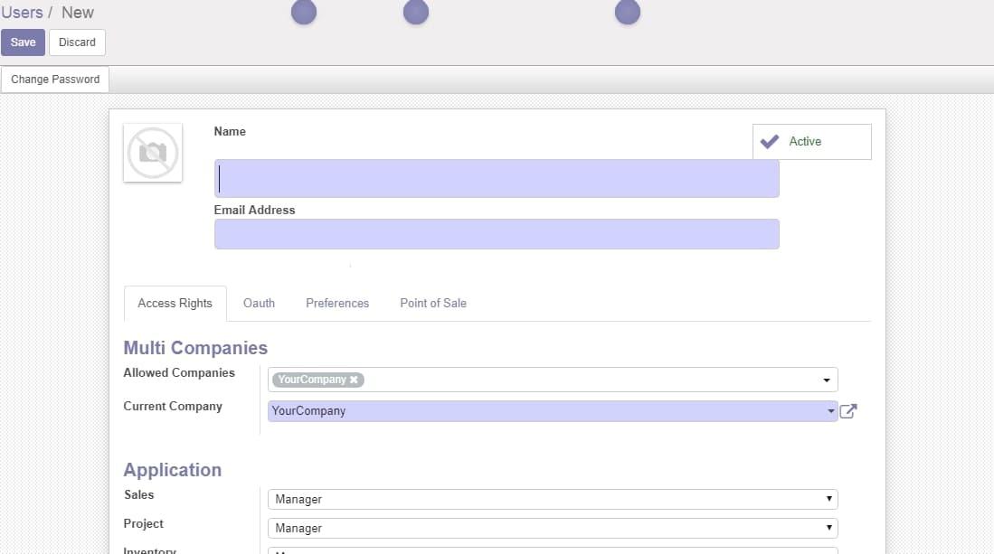Screen dimensions: 994x554
Task: Toggle the Active status button
Action: point(811,141)
